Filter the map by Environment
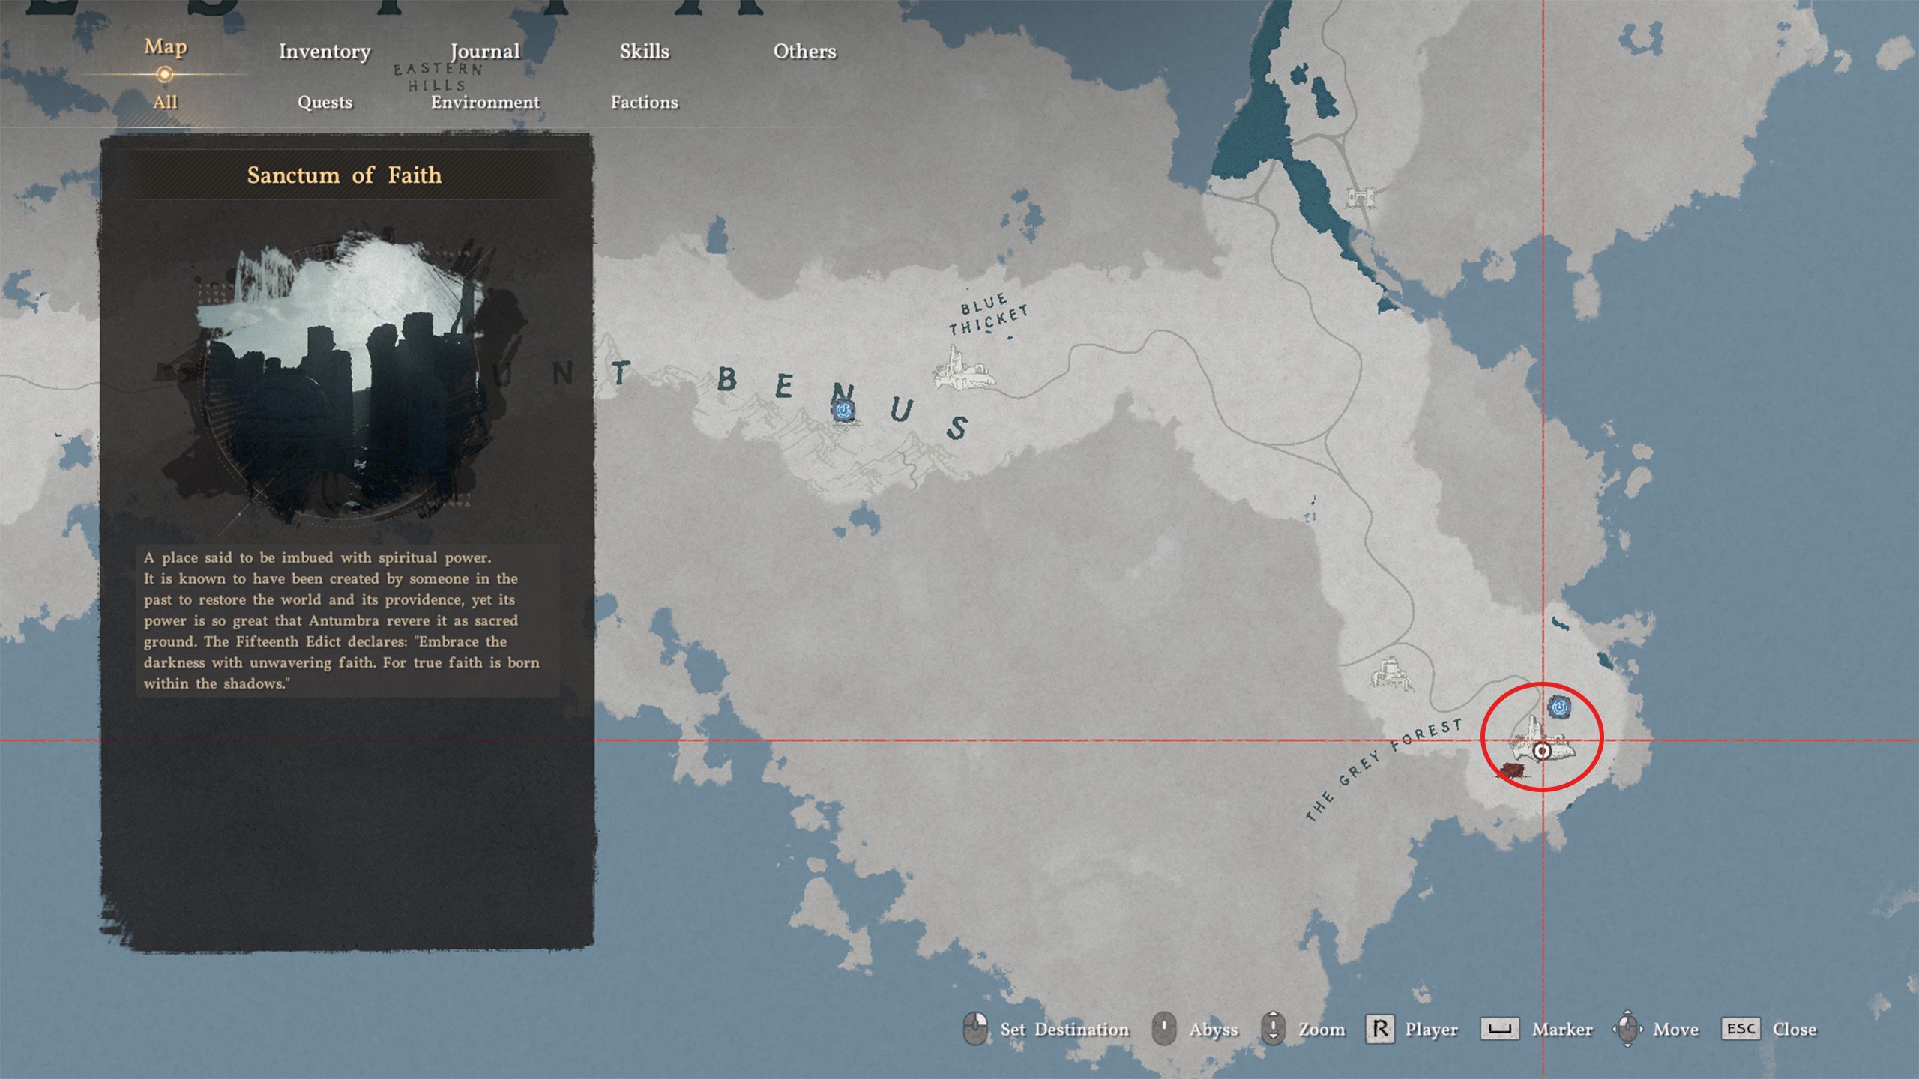 pos(485,102)
